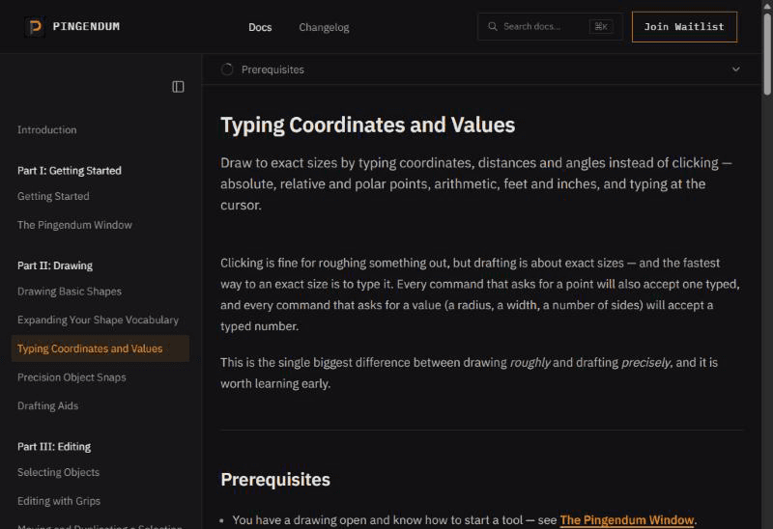The width and height of the screenshot is (773, 529).
Task: Open Selecting Objects page
Action: [58, 472]
